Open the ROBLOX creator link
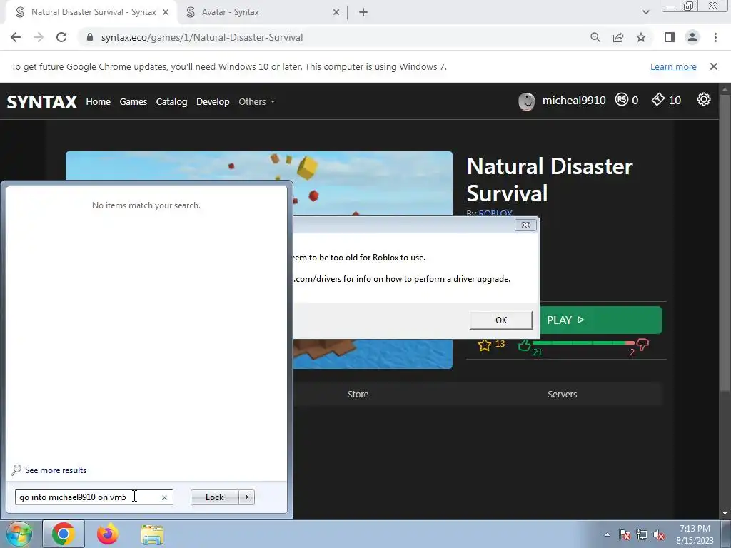The image size is (731, 548). point(495,213)
